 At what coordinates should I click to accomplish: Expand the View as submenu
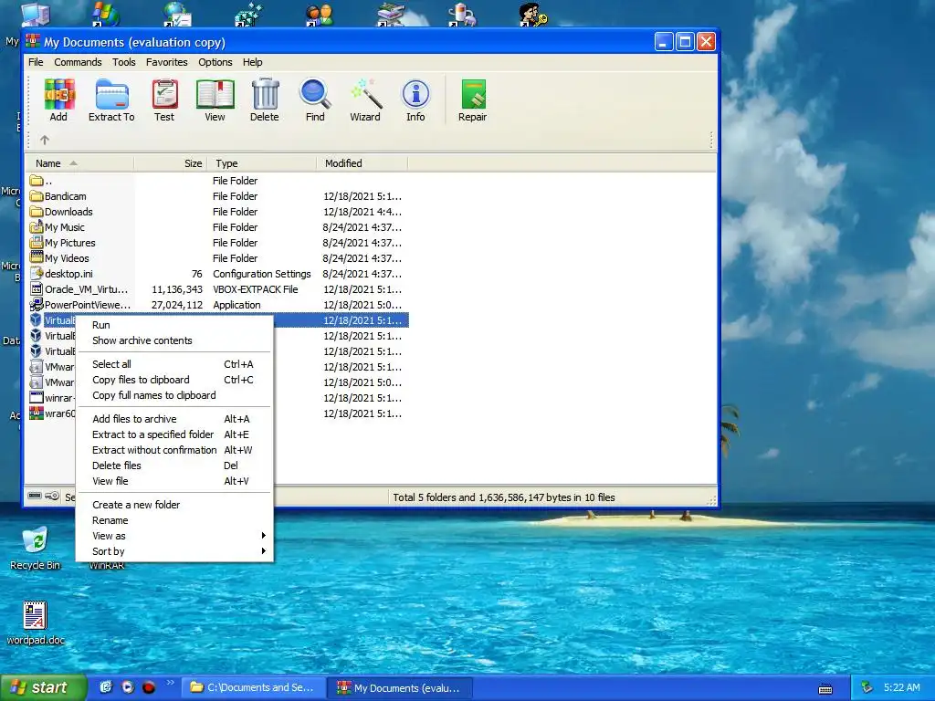click(174, 536)
